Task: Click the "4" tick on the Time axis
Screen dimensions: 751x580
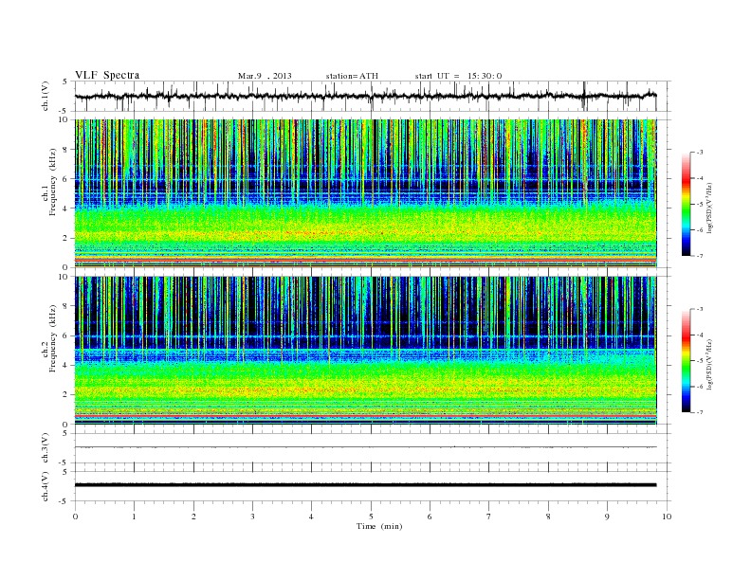Action: click(x=311, y=517)
